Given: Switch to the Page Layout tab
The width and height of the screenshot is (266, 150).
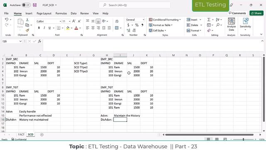Looking at the screenshot, I should click(44, 13).
